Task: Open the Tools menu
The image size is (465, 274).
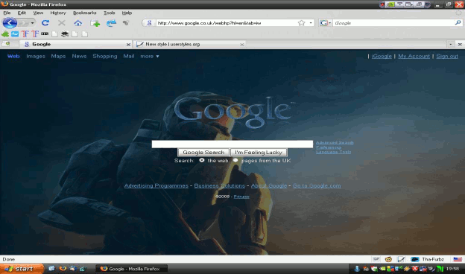Action: coord(109,13)
